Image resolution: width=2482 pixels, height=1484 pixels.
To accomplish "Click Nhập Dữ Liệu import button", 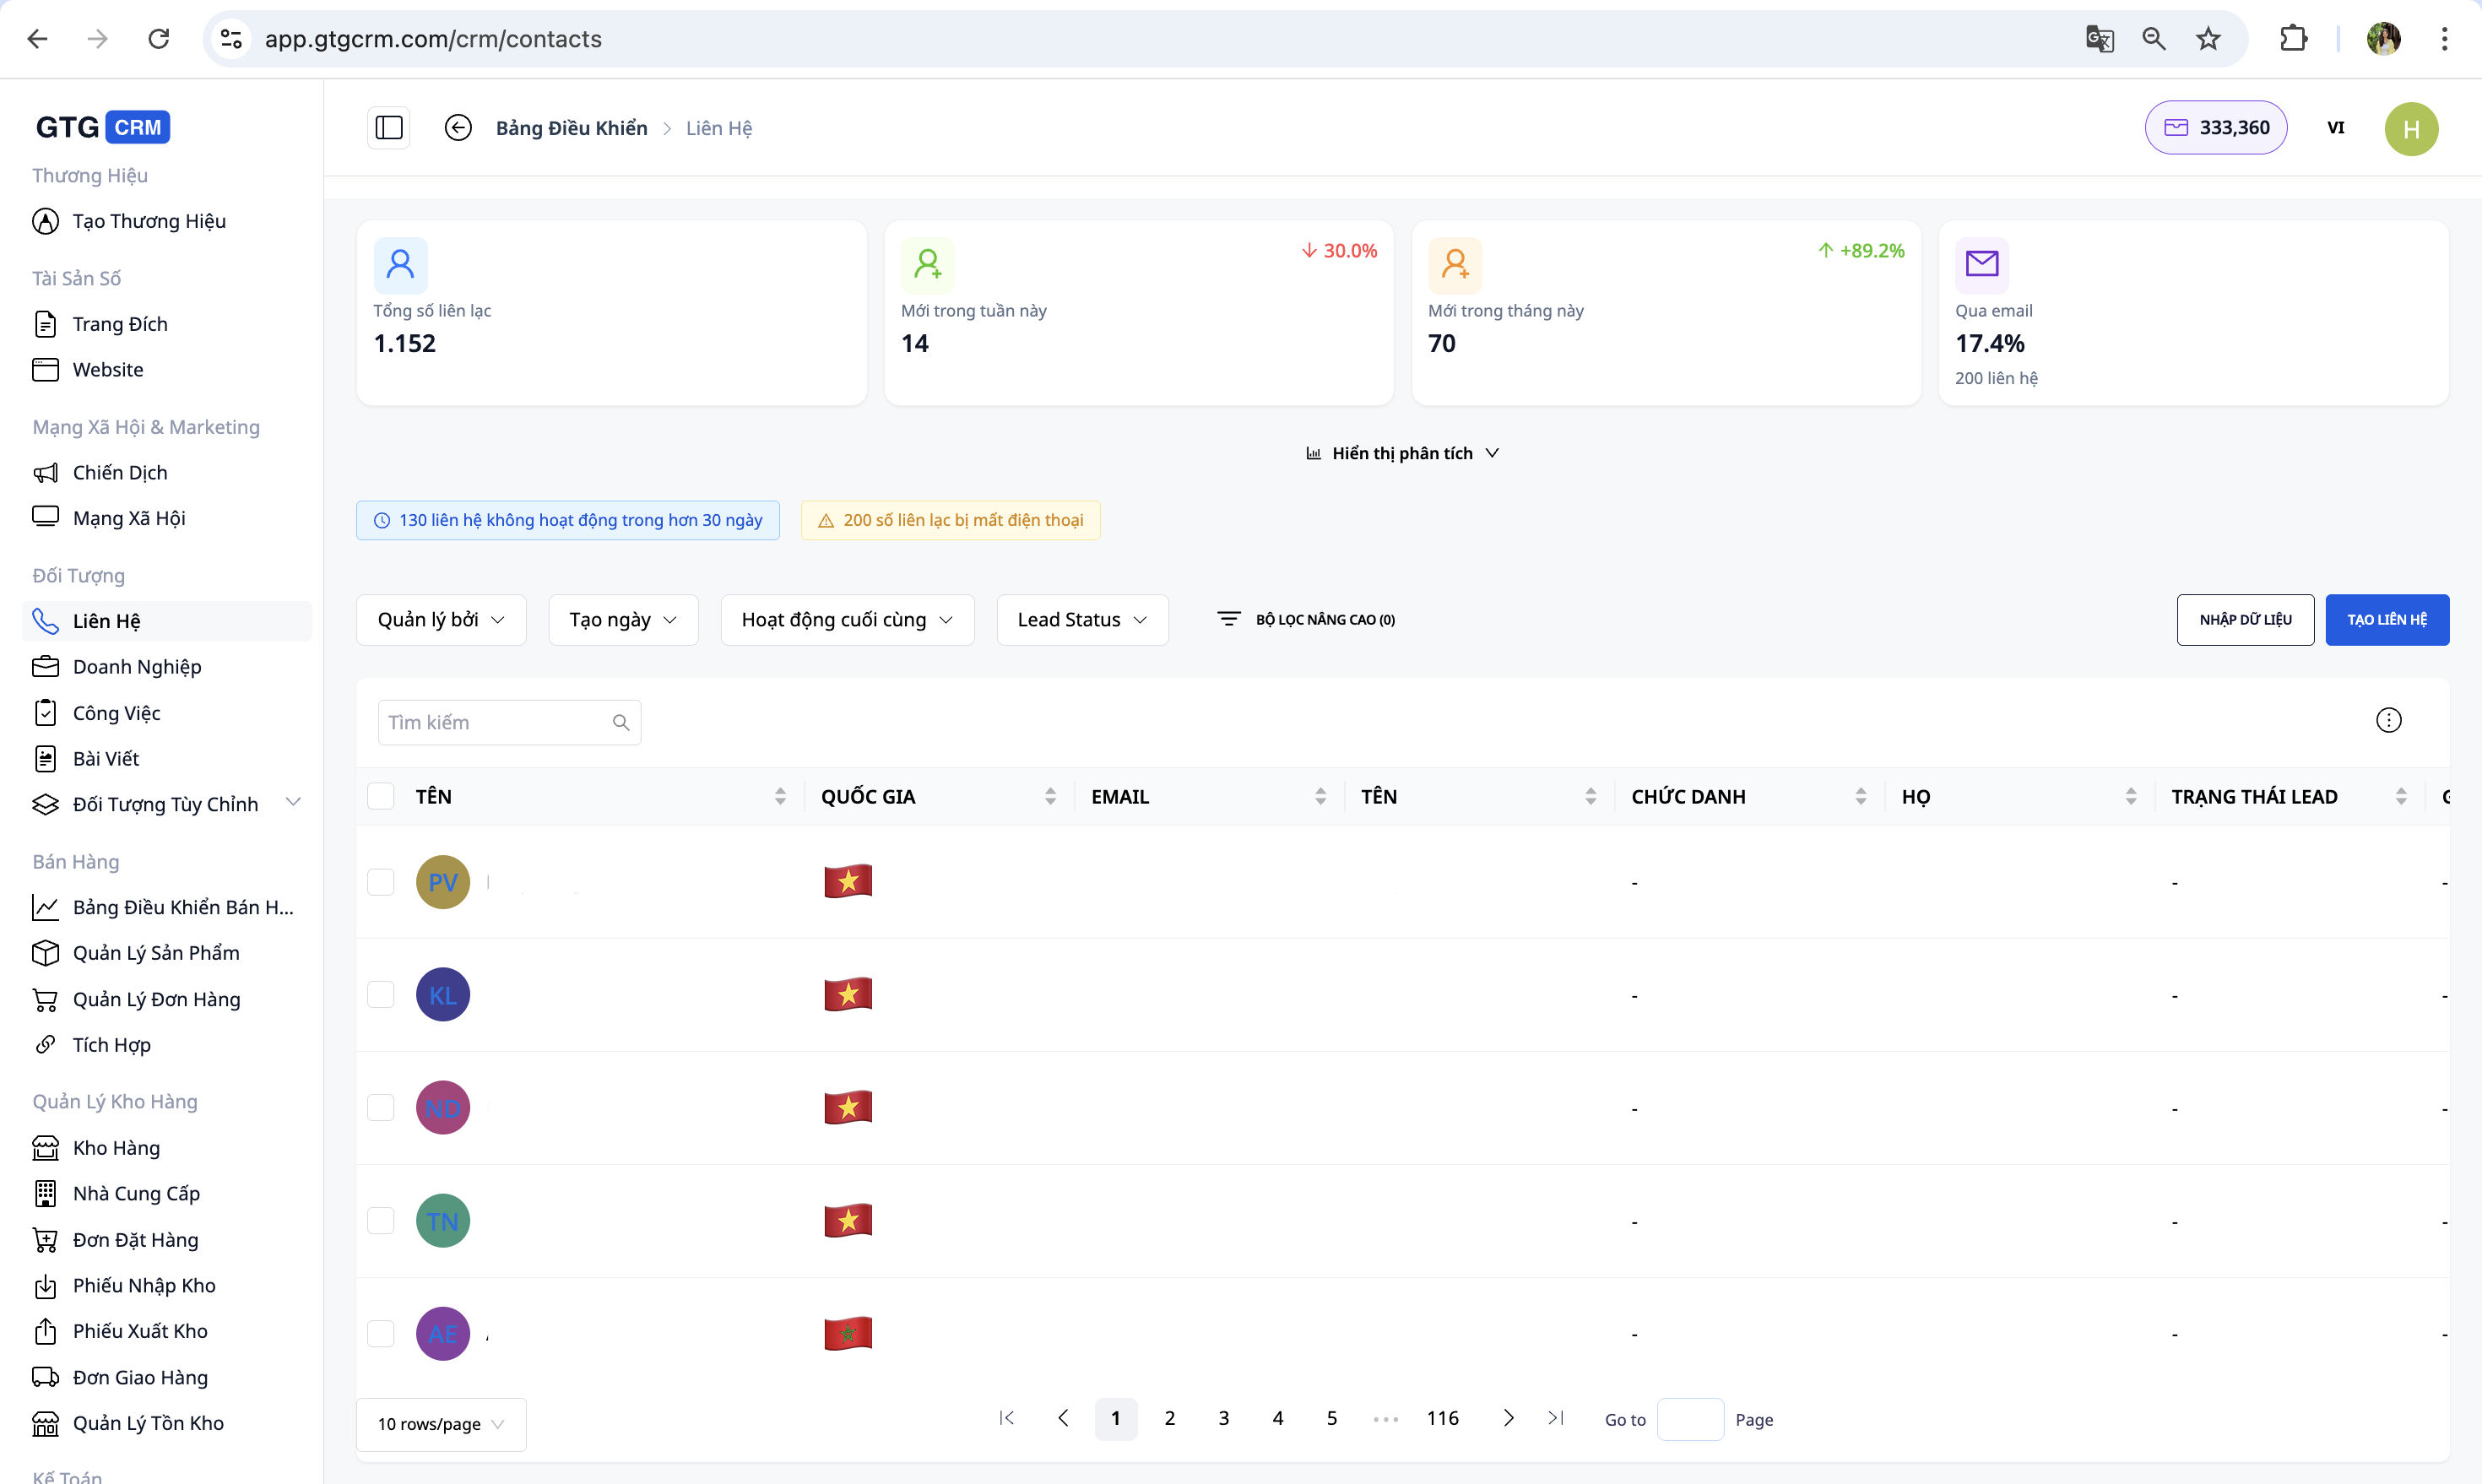I will point(2245,620).
